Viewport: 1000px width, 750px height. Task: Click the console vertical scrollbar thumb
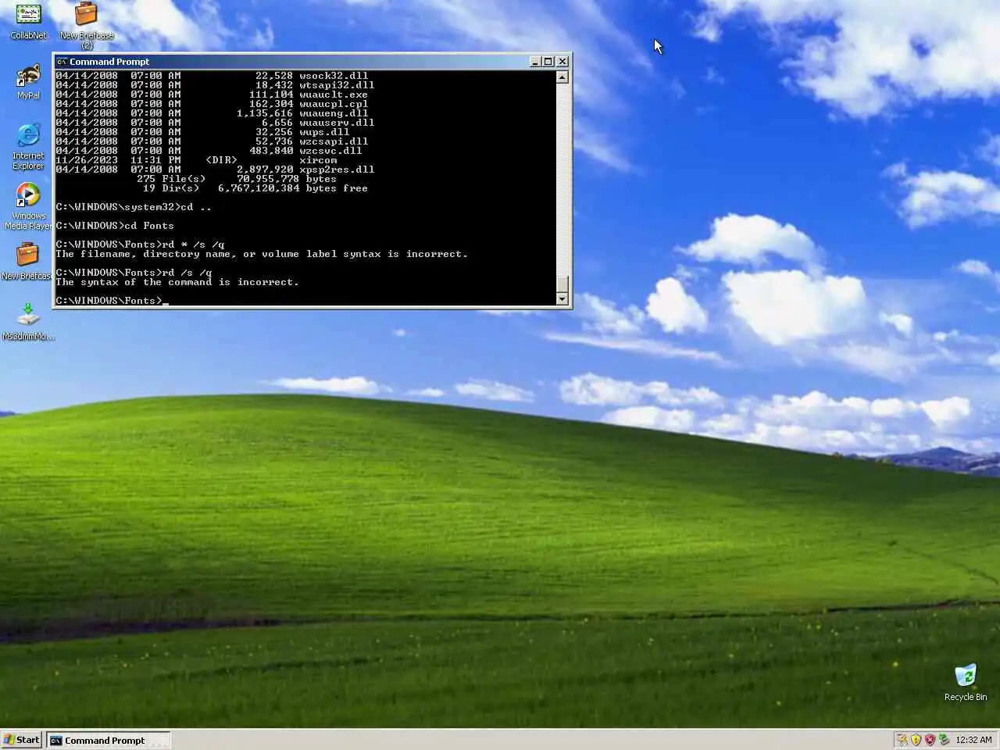tap(562, 284)
